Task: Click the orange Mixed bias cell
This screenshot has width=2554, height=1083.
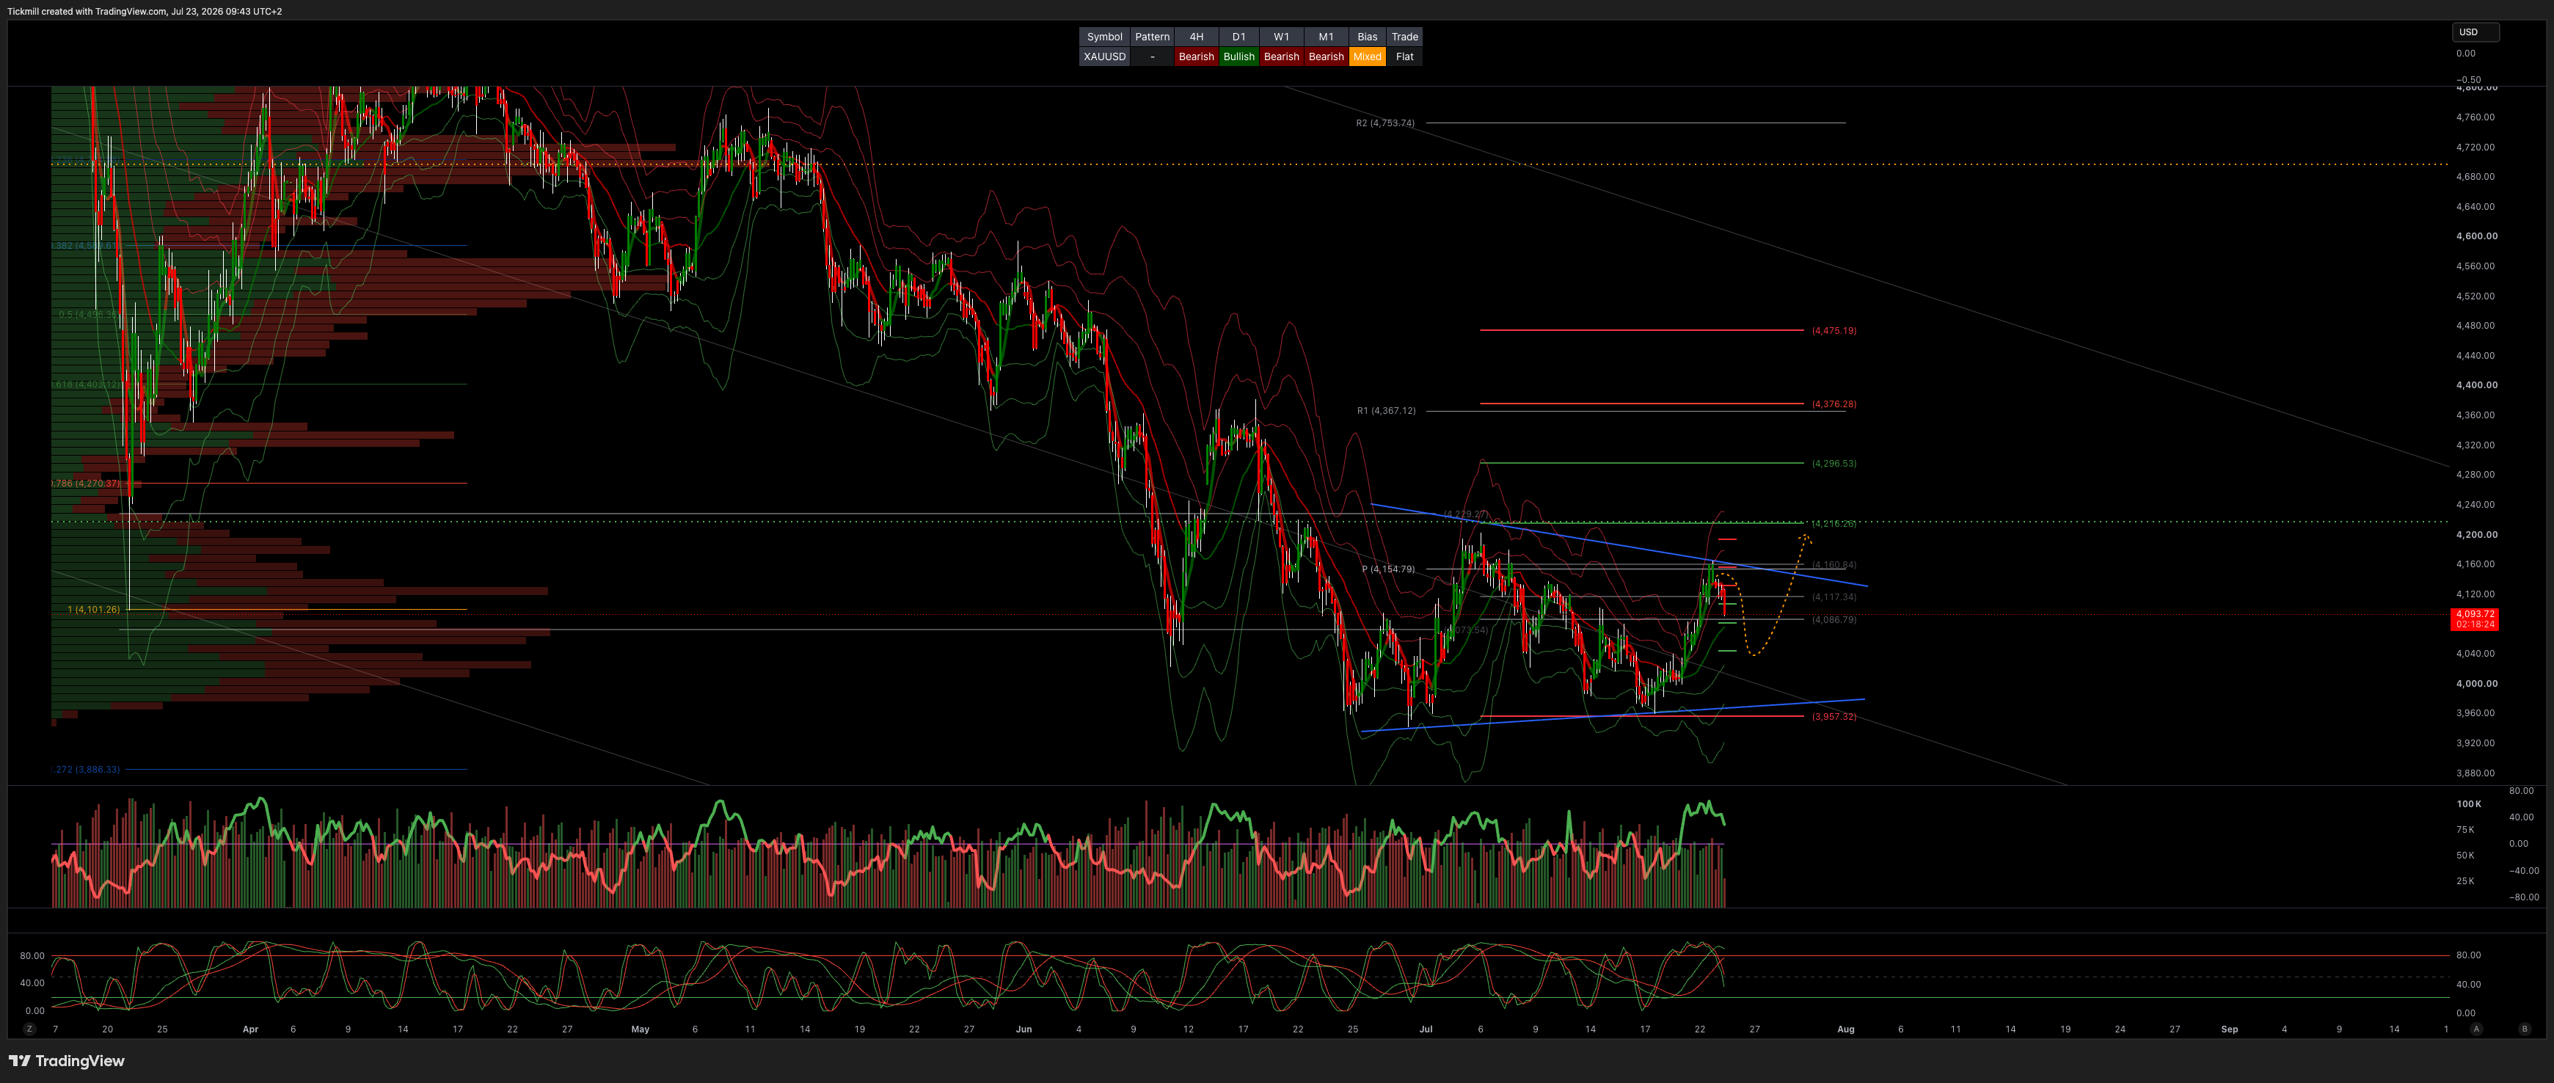Action: pyautogui.click(x=1367, y=56)
